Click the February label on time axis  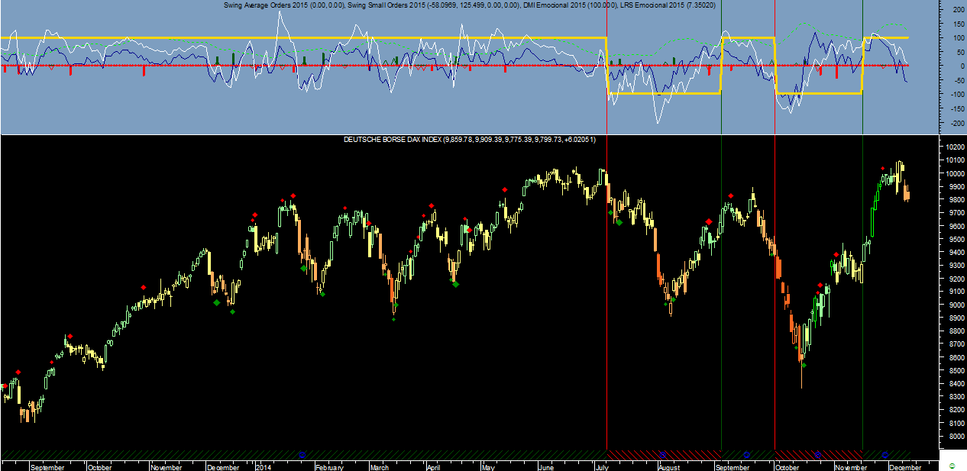pyautogui.click(x=329, y=467)
